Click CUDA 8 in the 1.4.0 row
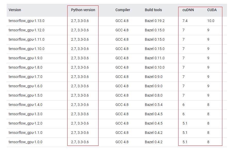Screen dimensions: 235x152 point(208,105)
